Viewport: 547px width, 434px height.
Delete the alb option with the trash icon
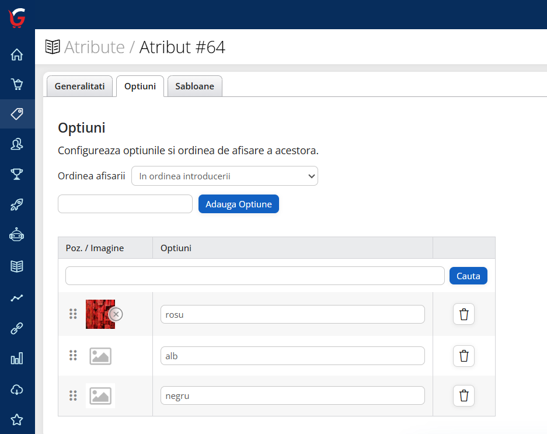tap(464, 356)
